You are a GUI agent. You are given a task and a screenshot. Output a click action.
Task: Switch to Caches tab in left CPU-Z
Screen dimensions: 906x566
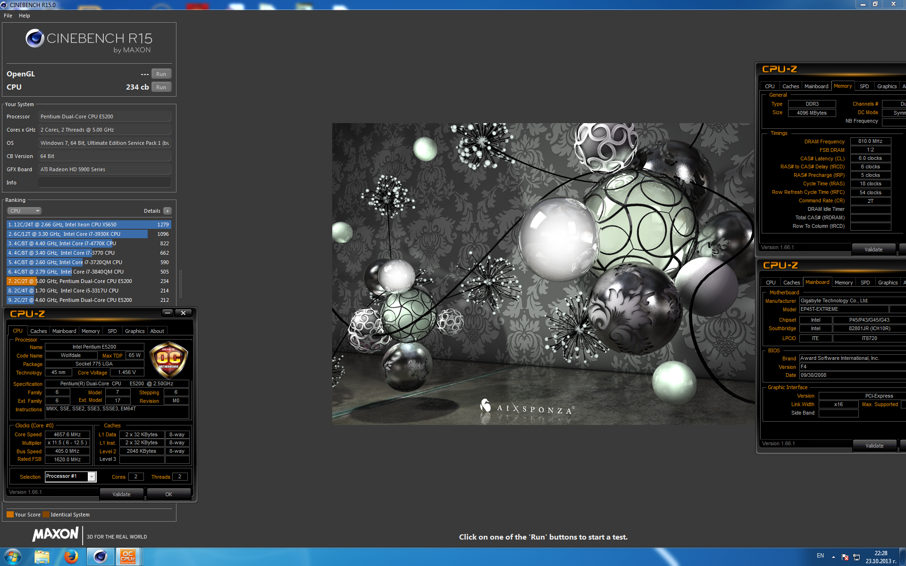pyautogui.click(x=39, y=331)
